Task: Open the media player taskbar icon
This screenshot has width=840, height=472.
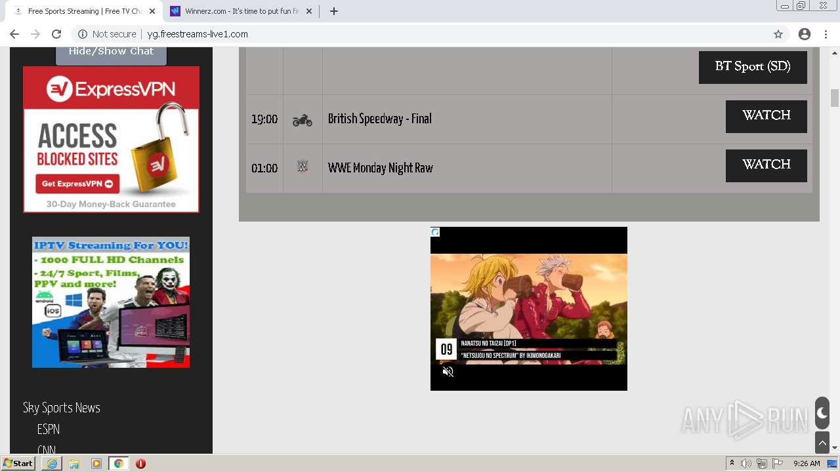Action: click(96, 463)
